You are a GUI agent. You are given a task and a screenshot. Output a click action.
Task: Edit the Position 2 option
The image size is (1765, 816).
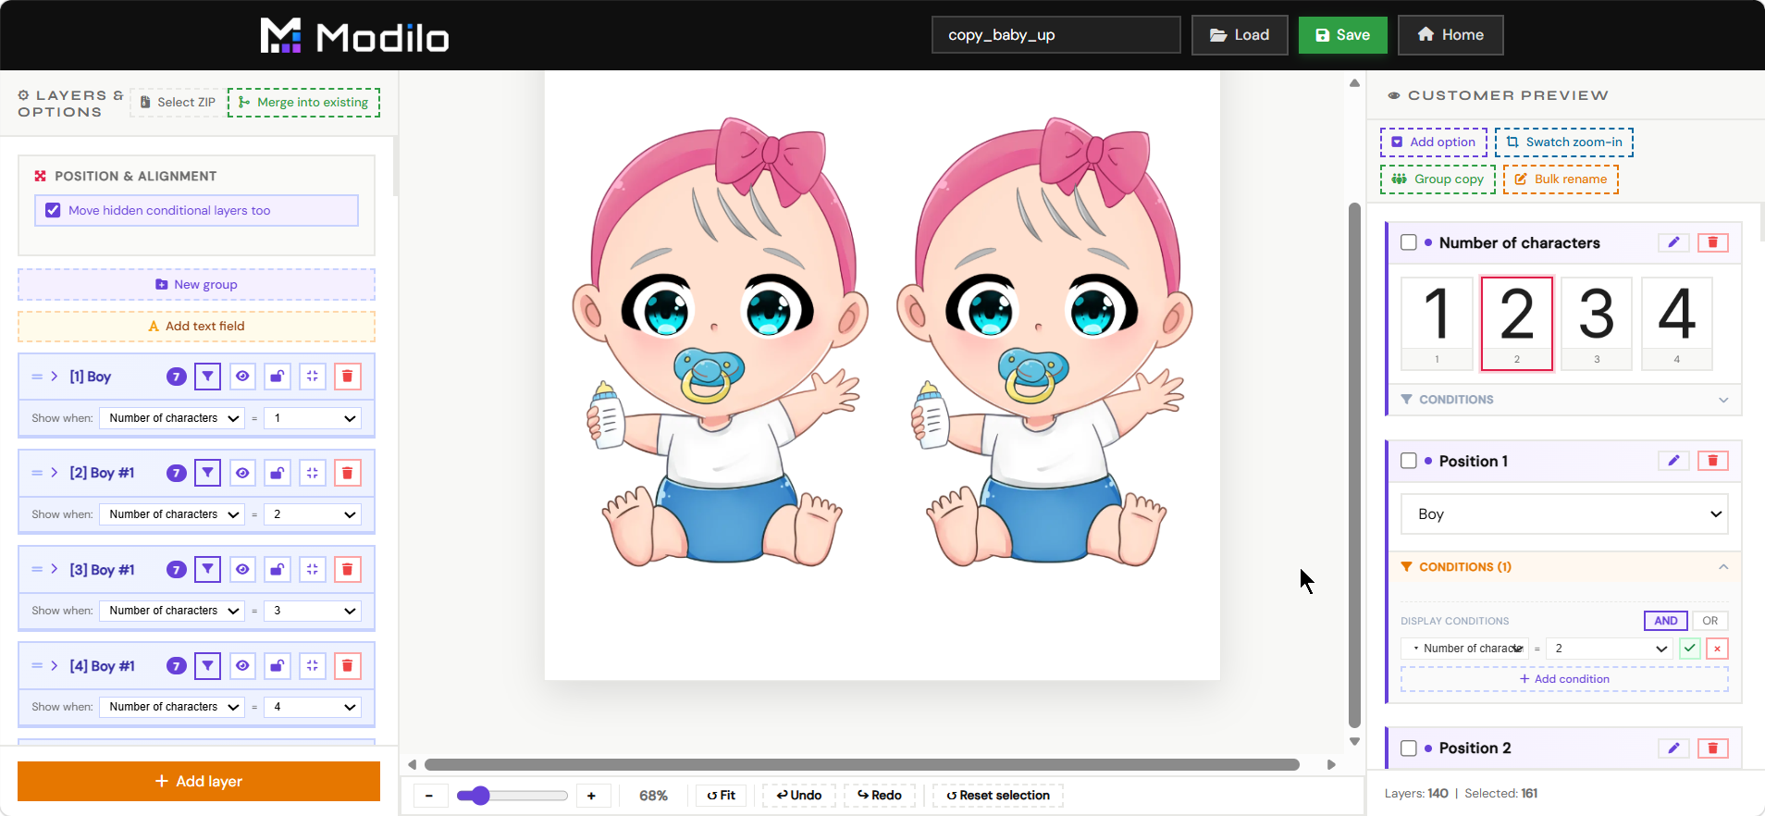tap(1673, 748)
